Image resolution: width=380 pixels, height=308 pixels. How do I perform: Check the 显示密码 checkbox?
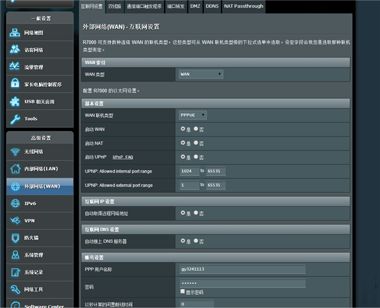(183, 292)
